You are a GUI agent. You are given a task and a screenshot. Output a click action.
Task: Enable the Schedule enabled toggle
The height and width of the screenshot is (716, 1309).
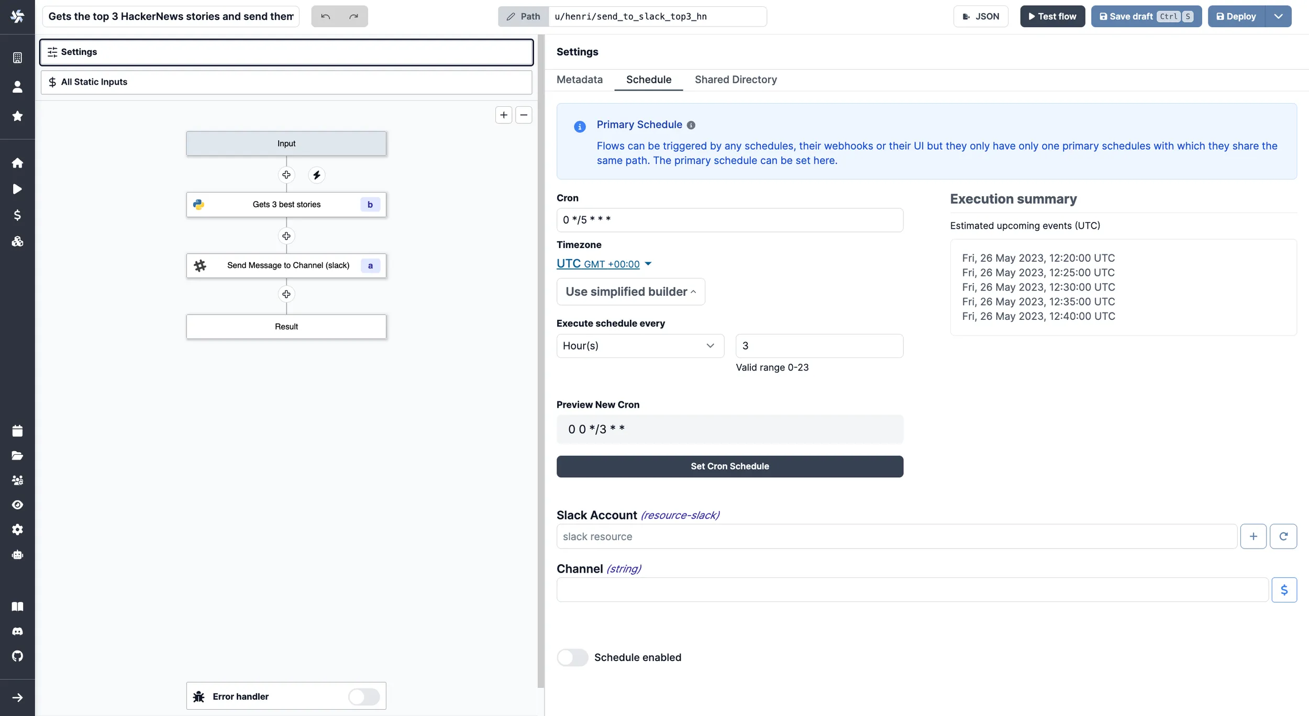572,657
